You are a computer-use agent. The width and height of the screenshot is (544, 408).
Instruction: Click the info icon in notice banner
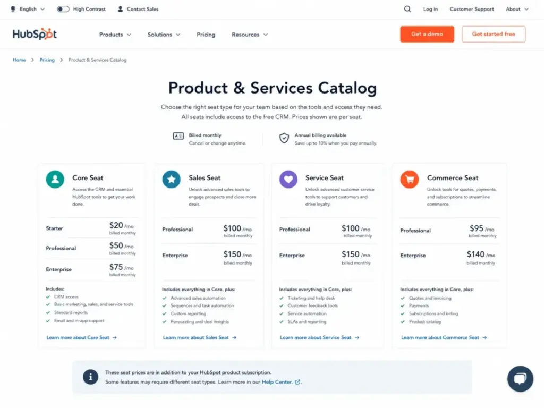[90, 377]
